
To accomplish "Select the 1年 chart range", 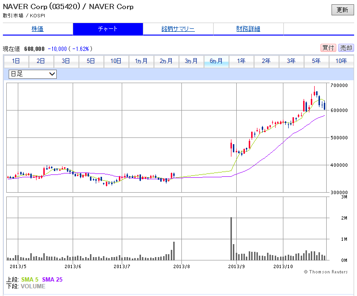I will point(242,61).
